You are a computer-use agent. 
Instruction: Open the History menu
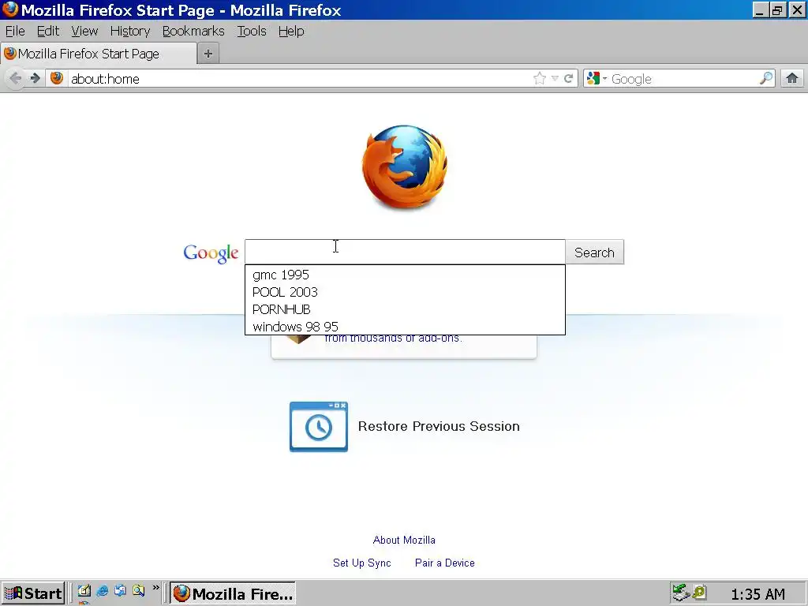130,31
